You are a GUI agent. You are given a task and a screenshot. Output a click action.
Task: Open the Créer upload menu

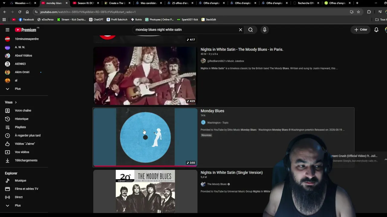click(361, 30)
